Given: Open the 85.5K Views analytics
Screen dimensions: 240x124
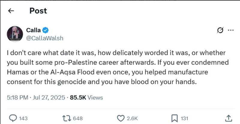Looking at the screenshot, I should point(86,98).
